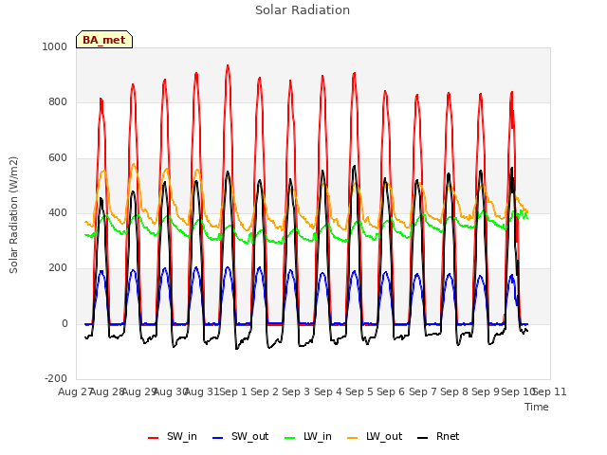Toggle the Rnet legend entry

point(438,436)
